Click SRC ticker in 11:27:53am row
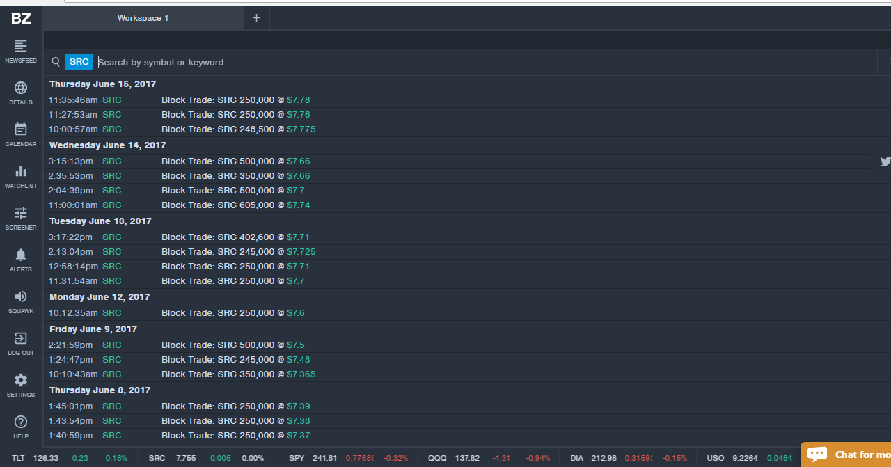The image size is (891, 467). pyautogui.click(x=111, y=115)
